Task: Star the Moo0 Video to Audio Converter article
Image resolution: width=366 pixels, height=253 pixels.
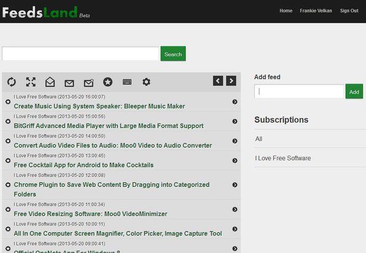Action: 8,141
